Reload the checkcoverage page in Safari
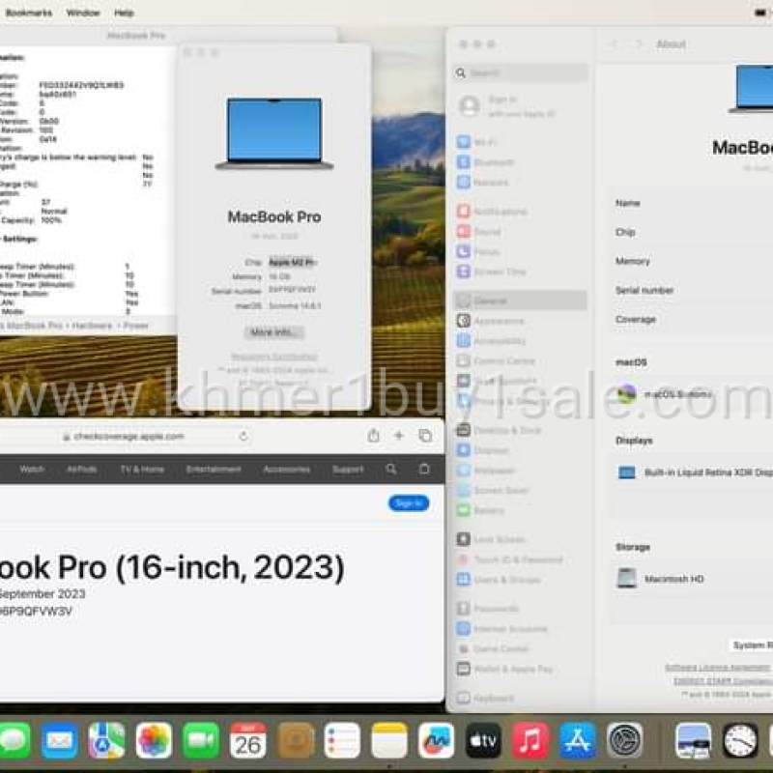 click(x=243, y=436)
